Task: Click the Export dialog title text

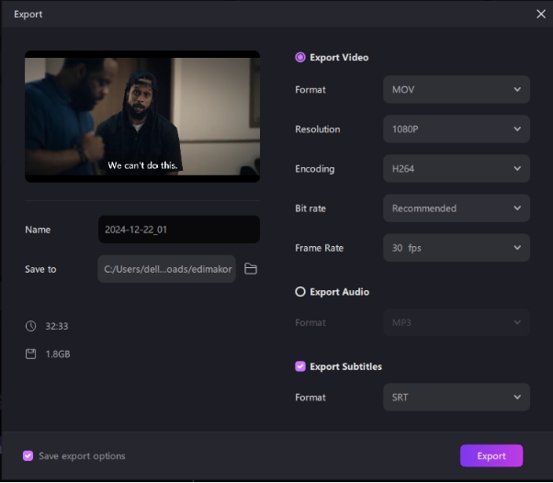Action: pos(28,14)
